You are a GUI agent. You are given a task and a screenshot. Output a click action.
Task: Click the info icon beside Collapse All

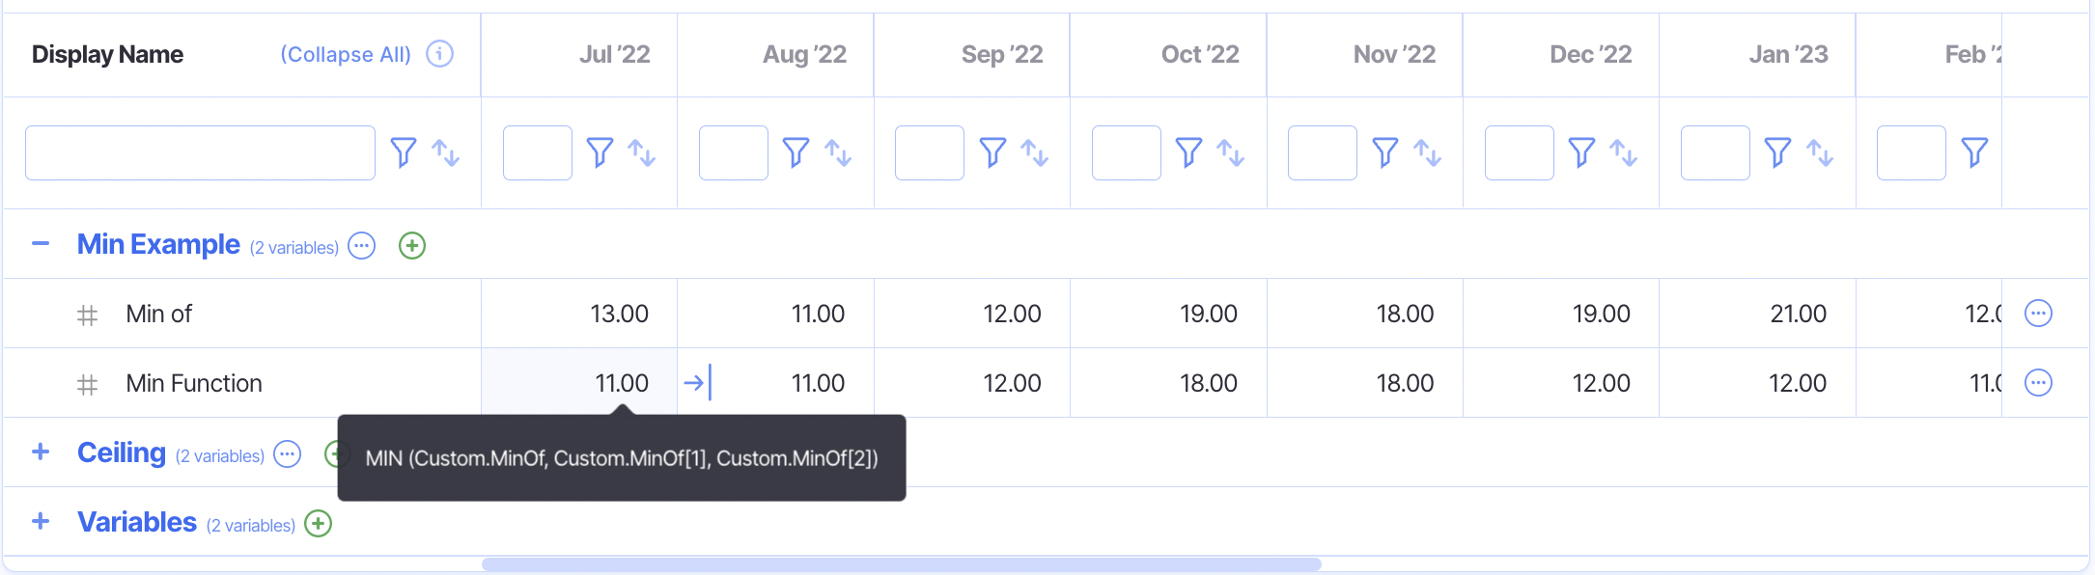click(x=439, y=54)
